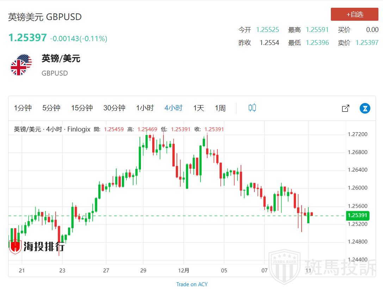Screen dimensions: 383x289
Task: Change chart to 1天 view
Action: pyautogui.click(x=199, y=108)
